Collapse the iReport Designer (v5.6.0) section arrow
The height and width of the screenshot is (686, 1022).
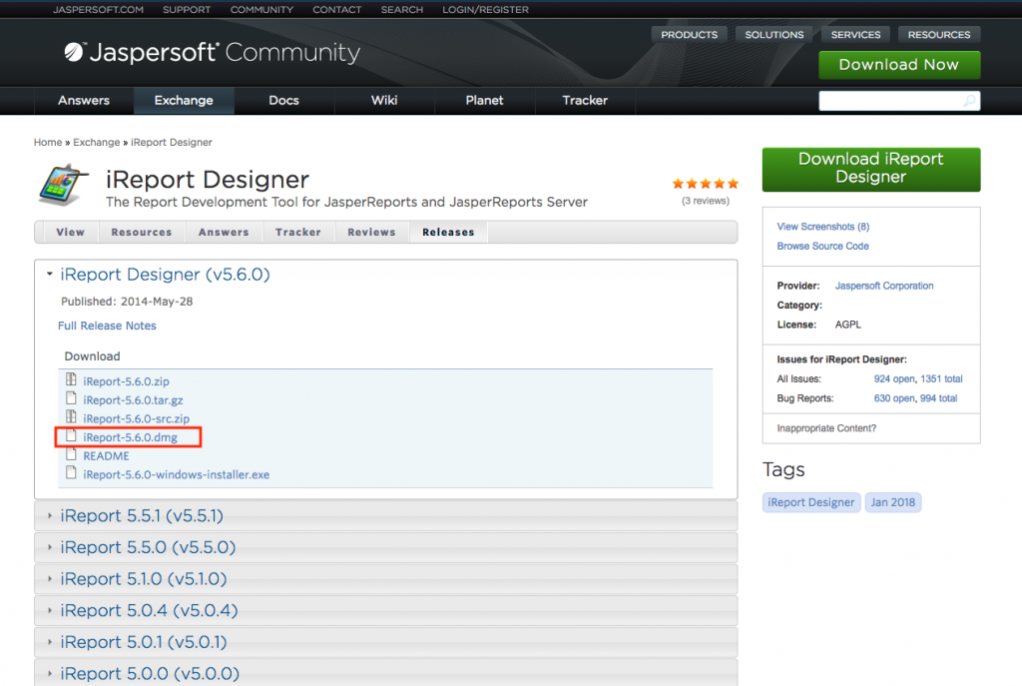(x=50, y=274)
